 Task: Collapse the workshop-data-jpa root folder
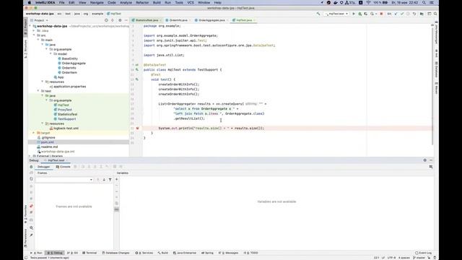click(x=30, y=26)
